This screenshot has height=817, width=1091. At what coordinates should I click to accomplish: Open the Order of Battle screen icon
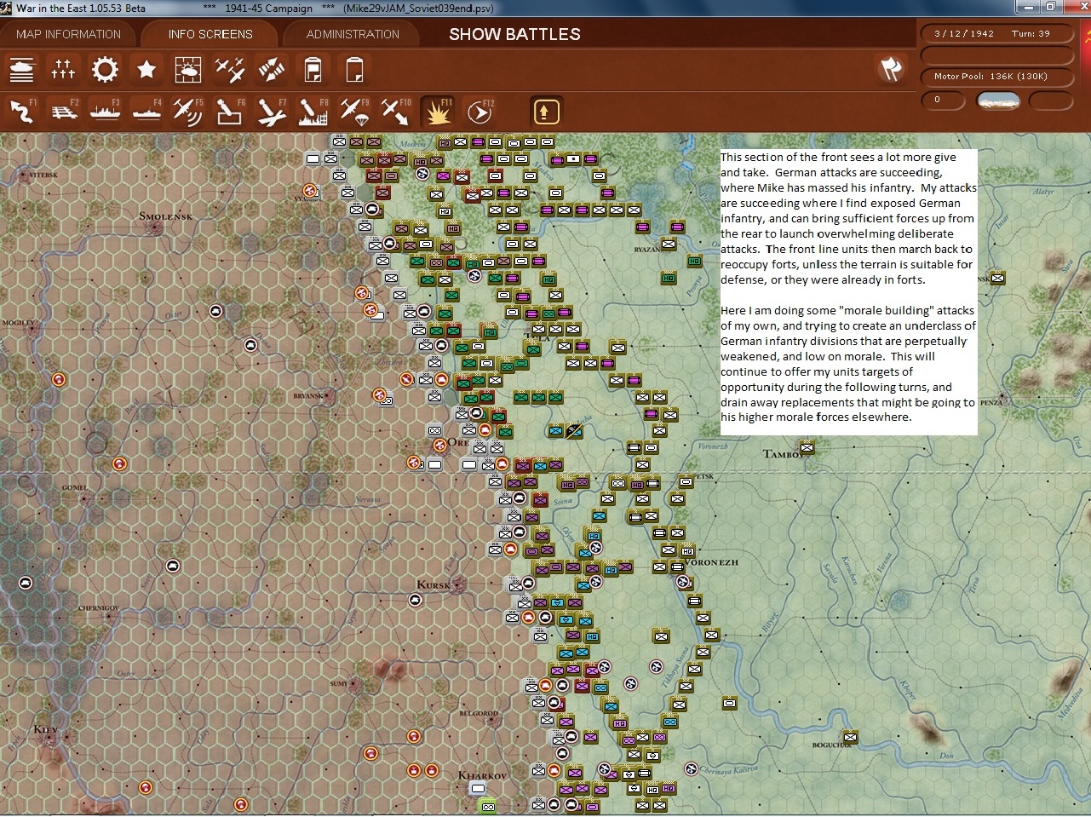tap(21, 69)
